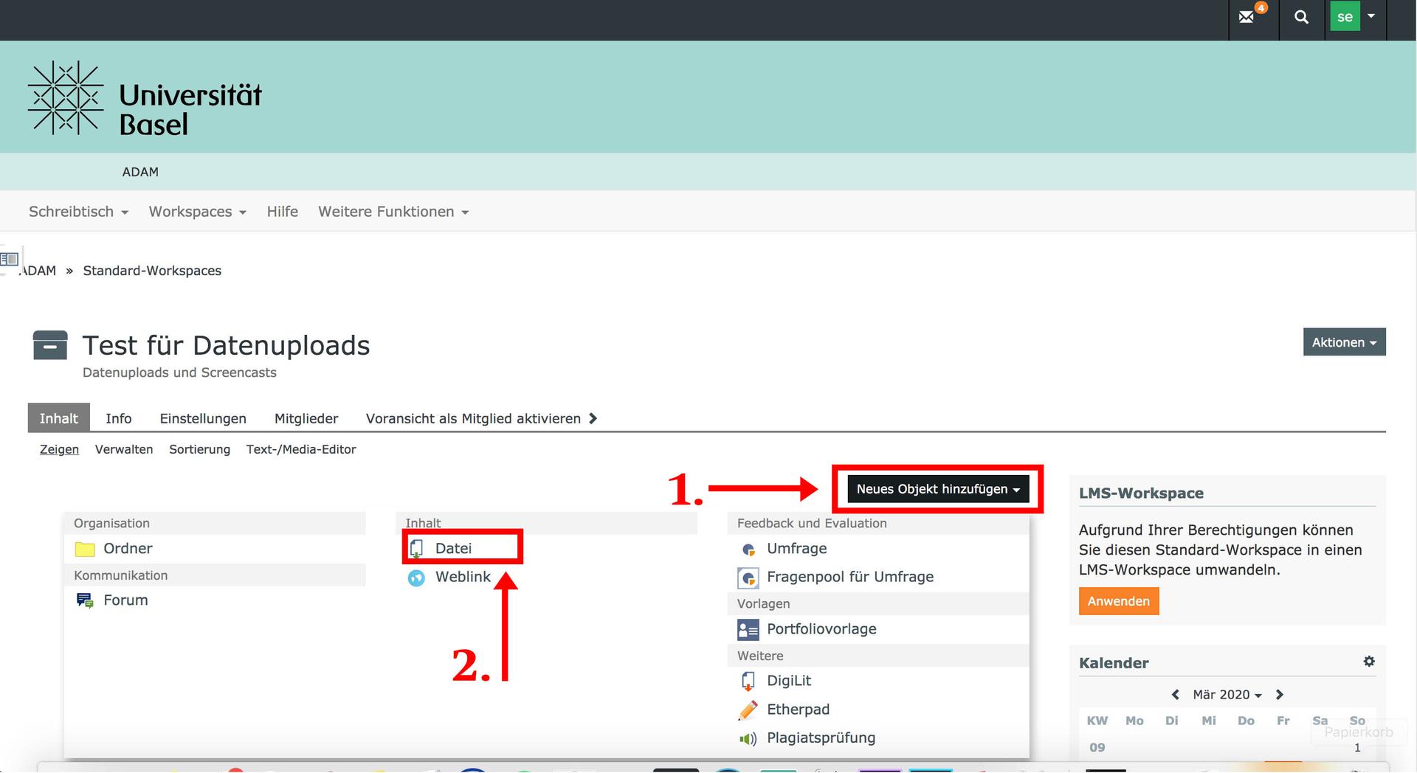This screenshot has height=773, width=1417.
Task: Click the Datei link
Action: click(453, 548)
